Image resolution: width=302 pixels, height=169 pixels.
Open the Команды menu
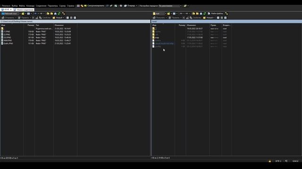[x=30, y=6]
